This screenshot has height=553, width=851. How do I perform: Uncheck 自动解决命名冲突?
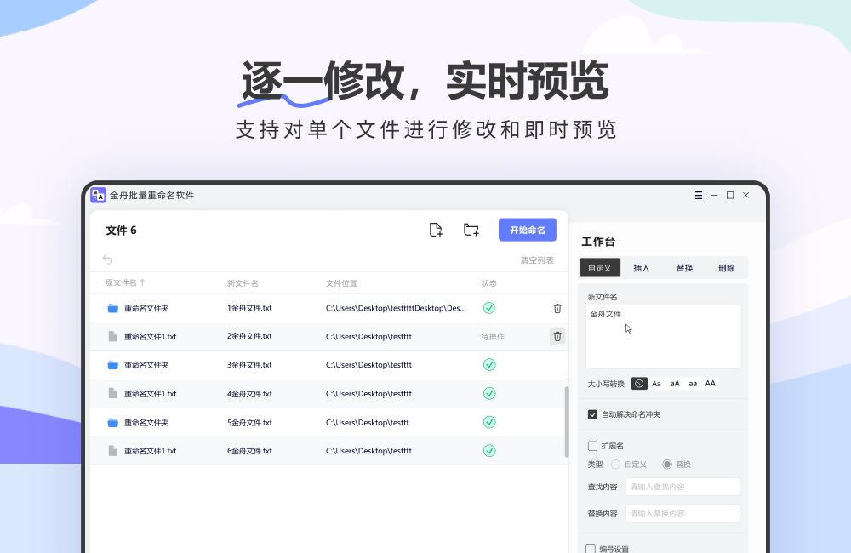pos(591,414)
